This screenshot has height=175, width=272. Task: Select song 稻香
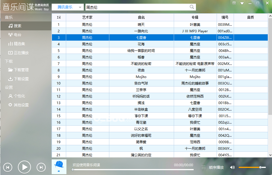(x=141, y=57)
